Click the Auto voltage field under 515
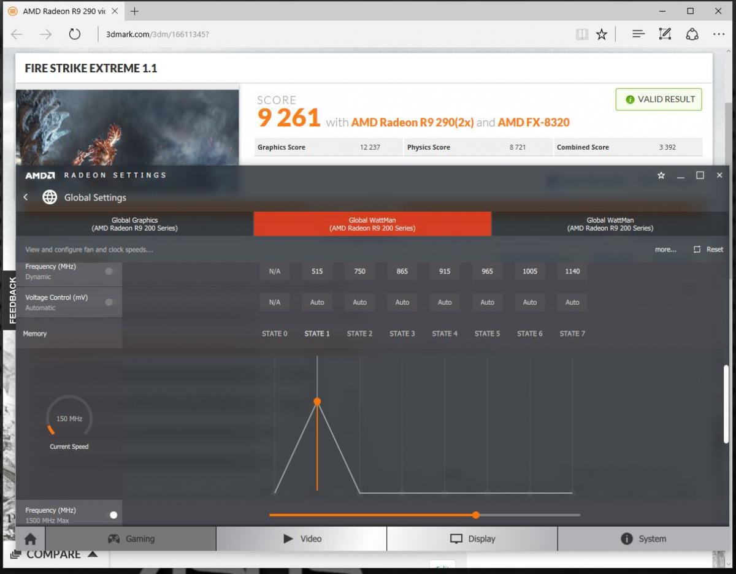 (317, 302)
